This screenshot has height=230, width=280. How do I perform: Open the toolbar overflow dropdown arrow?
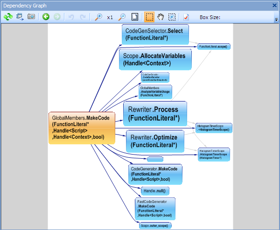tap(276, 20)
